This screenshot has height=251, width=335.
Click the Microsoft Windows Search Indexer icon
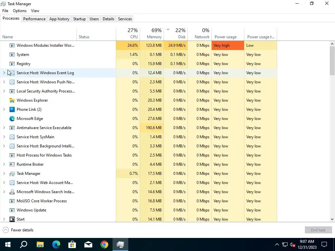click(x=12, y=192)
